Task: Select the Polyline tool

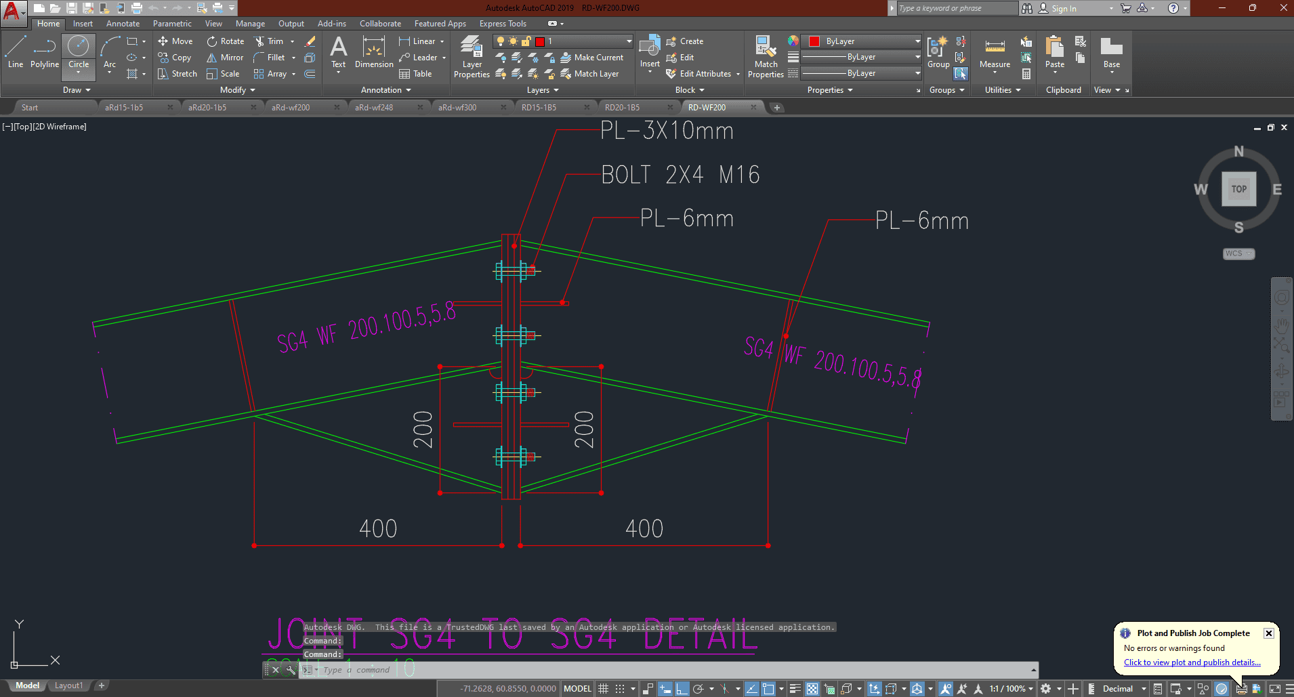Action: (45, 53)
